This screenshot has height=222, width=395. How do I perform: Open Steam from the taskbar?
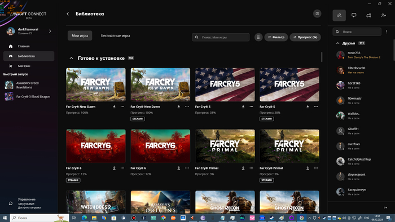pos(271,217)
